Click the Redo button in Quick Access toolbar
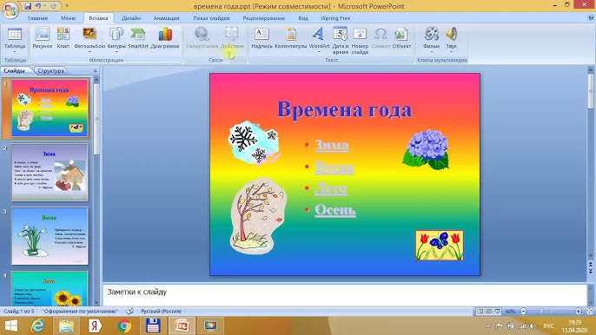 tap(53, 6)
